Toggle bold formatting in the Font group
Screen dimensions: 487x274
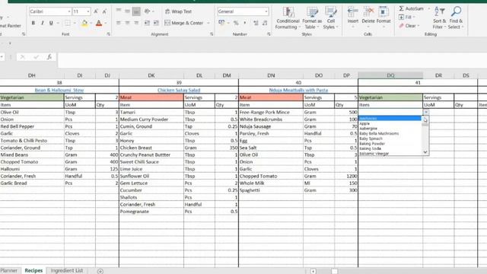coord(33,23)
